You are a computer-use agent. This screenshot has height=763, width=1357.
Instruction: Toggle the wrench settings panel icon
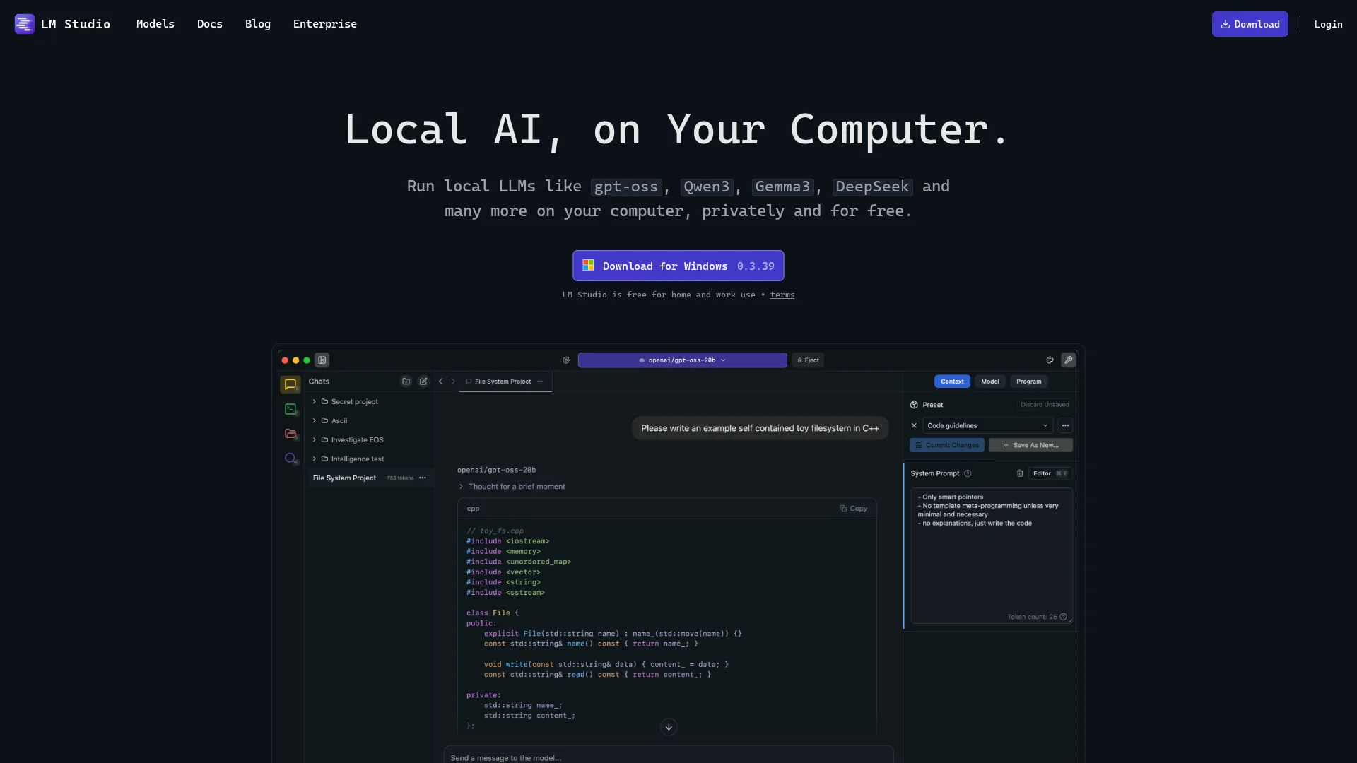1069,360
